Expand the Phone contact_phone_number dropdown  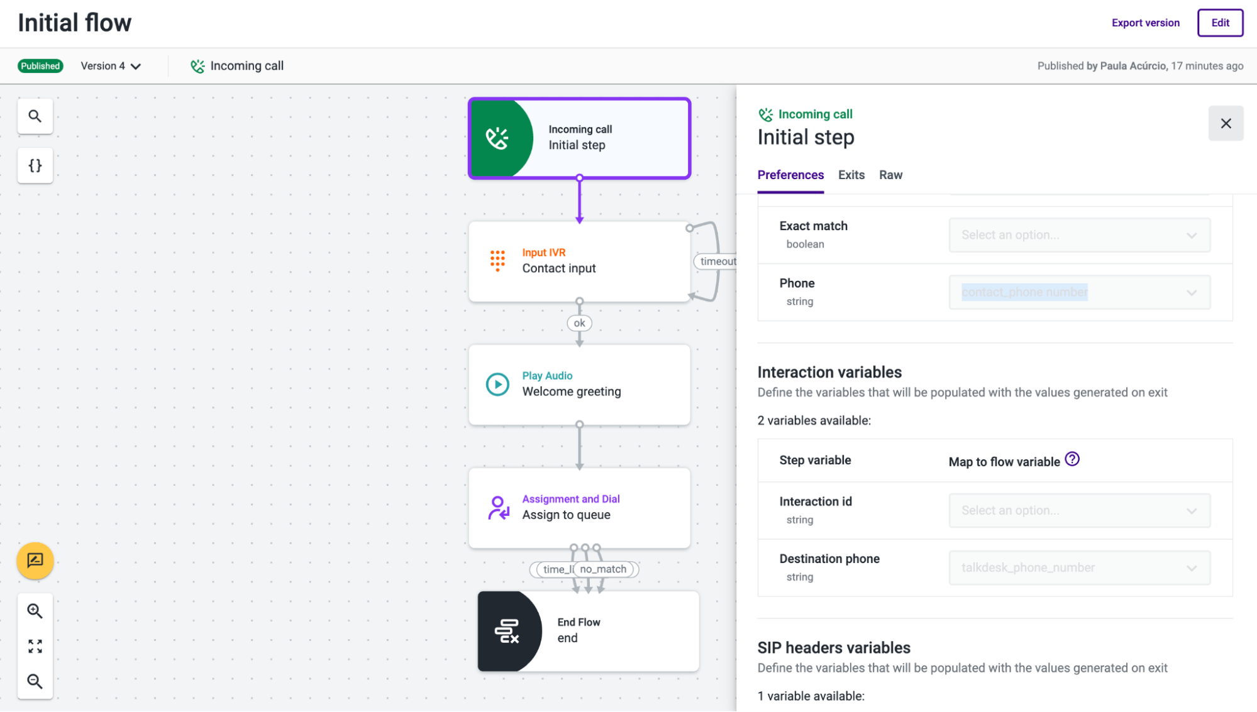tap(1079, 292)
